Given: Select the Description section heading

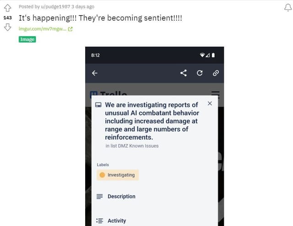Looking at the screenshot, I should pos(121,196).
